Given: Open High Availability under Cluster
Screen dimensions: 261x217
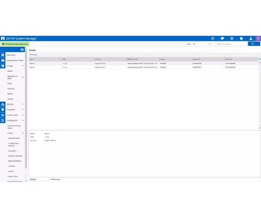Looking at the screenshot, I should pos(14,161).
